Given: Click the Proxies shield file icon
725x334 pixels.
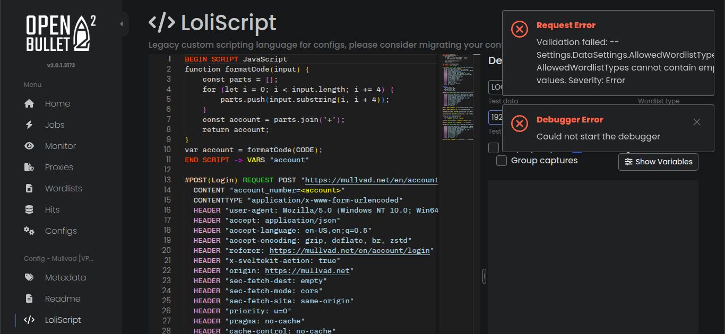Looking at the screenshot, I should (x=29, y=167).
